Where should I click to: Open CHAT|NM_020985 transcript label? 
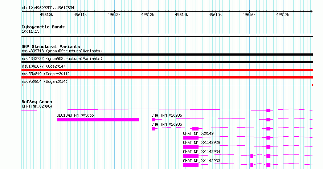(167, 124)
